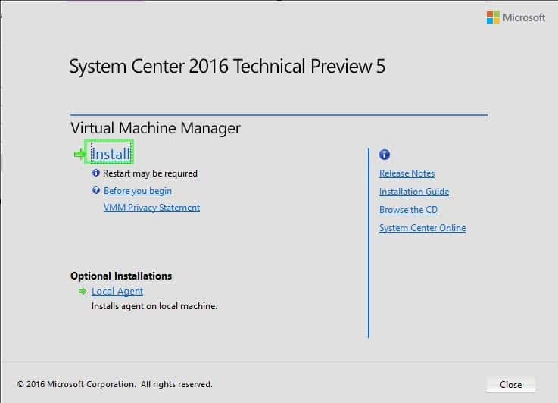Viewport: 558px width, 403px height.
Task: Open the Release Notes link
Action: (407, 173)
